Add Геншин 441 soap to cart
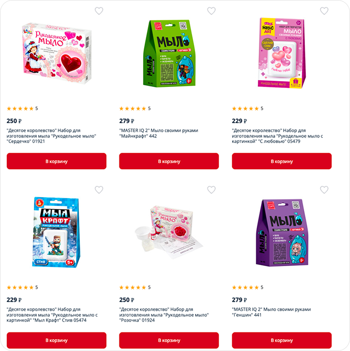Screen dimensions: 350x351 point(282,340)
